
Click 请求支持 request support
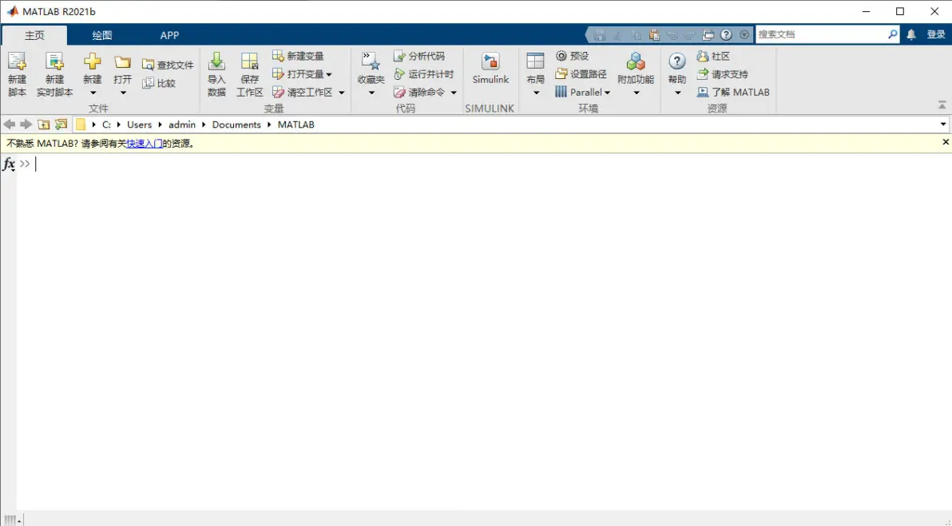coord(723,74)
